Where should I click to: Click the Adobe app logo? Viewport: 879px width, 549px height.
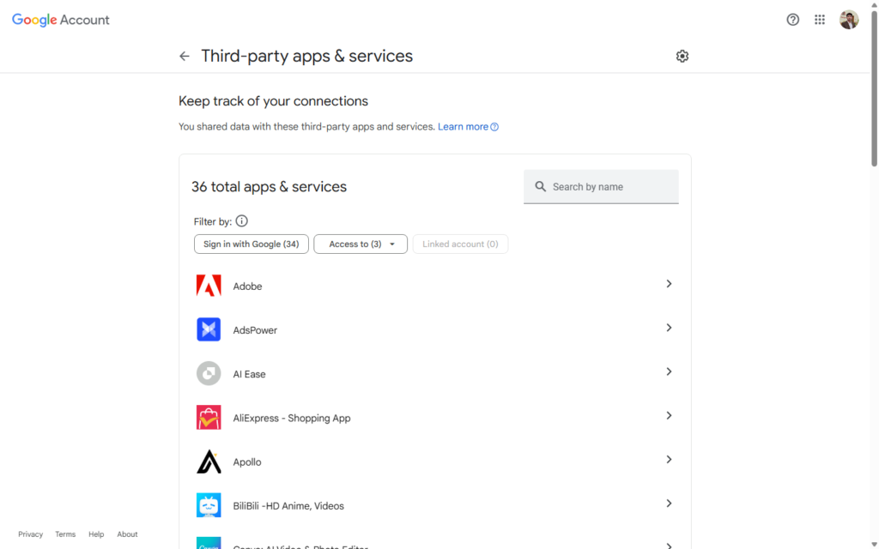pos(209,286)
